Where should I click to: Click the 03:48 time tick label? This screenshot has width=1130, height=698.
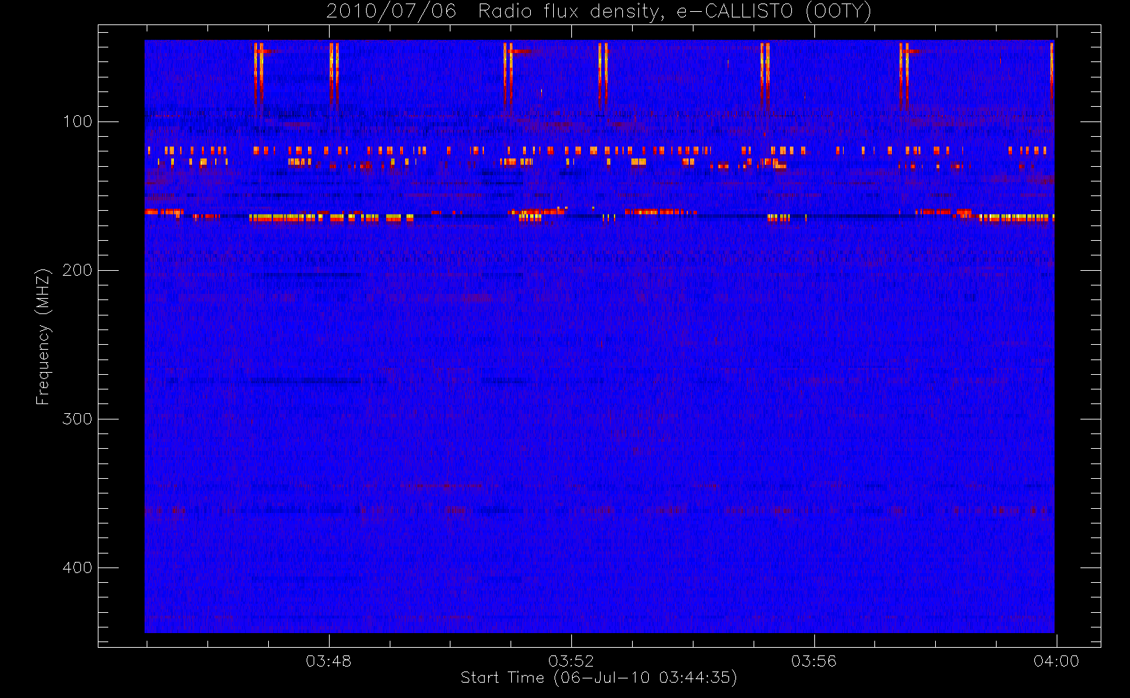click(x=329, y=661)
